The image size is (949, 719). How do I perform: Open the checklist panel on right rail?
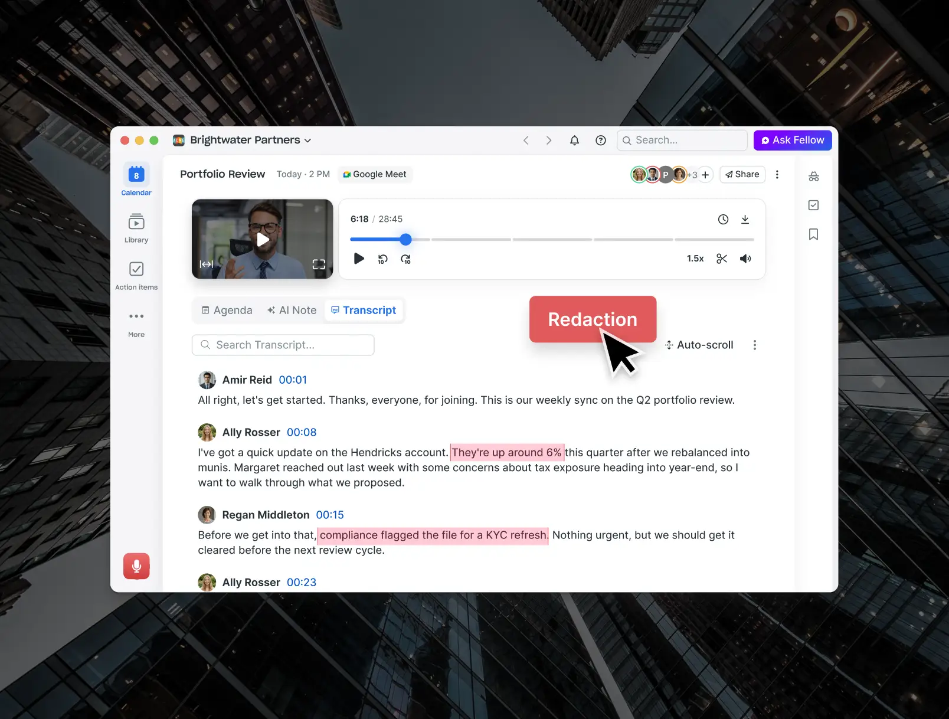tap(813, 205)
